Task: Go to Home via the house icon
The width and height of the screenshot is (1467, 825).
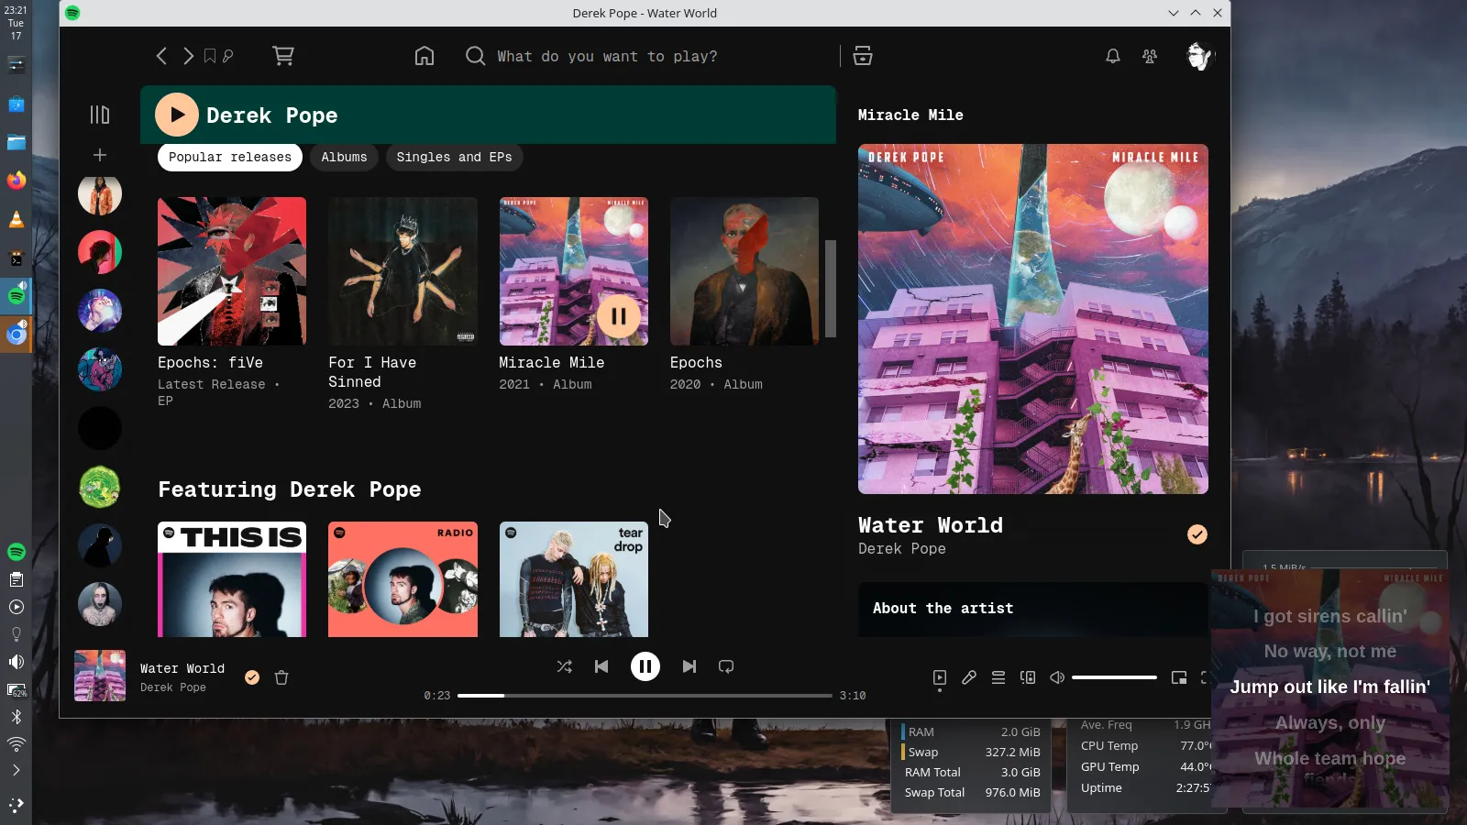Action: coord(425,56)
